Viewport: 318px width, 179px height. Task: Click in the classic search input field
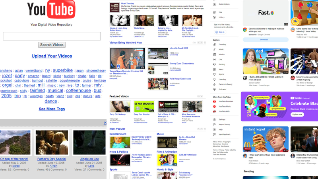tap(52, 36)
